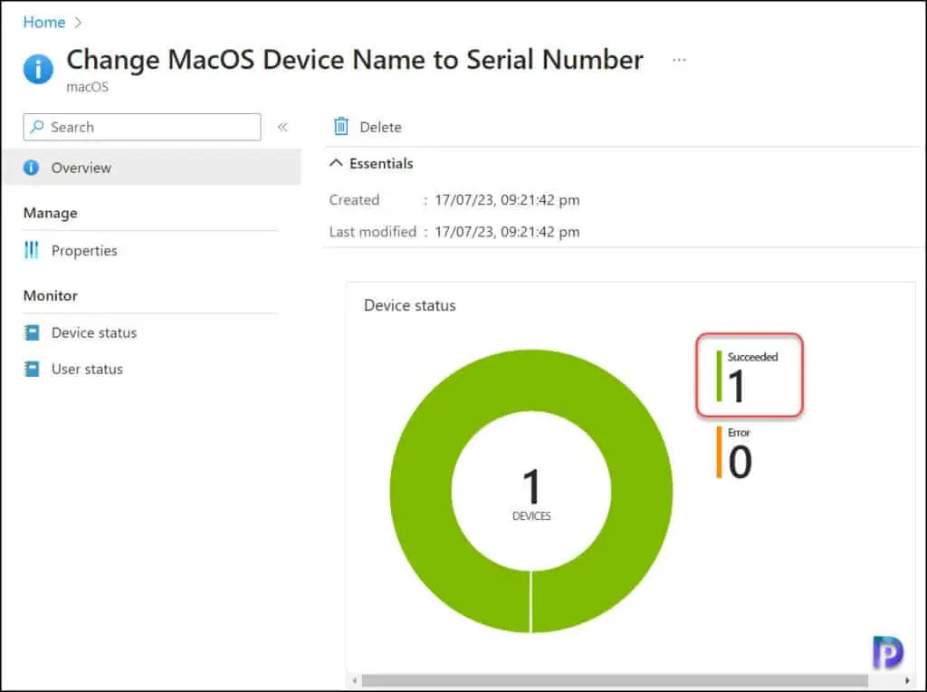The height and width of the screenshot is (692, 927).
Task: Click the Created date value 17/07/23
Action: [x=507, y=200]
